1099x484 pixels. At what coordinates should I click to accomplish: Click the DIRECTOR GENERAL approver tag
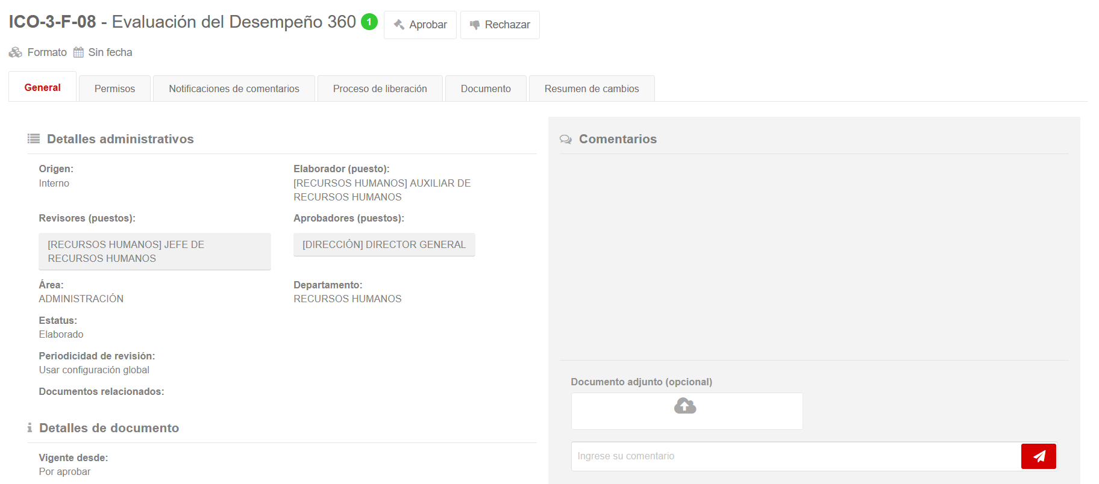384,244
